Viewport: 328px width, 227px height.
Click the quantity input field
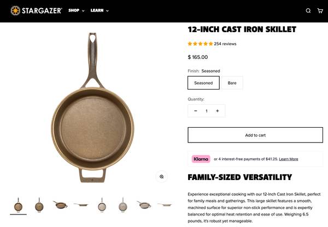pos(207,111)
